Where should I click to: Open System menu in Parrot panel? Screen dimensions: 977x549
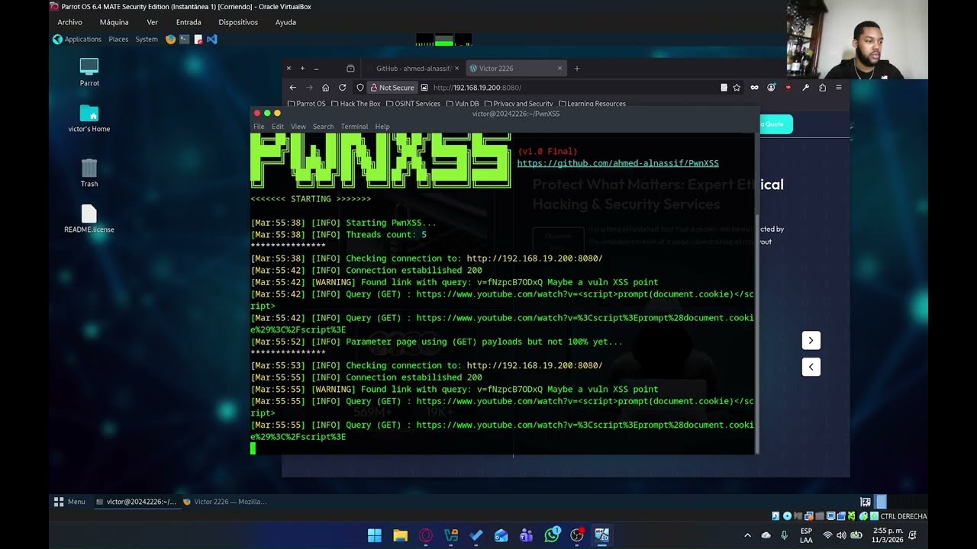point(147,39)
